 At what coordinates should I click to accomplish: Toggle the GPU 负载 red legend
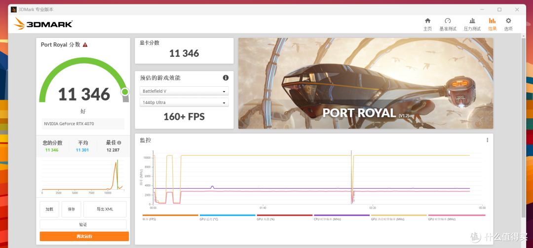point(285,217)
